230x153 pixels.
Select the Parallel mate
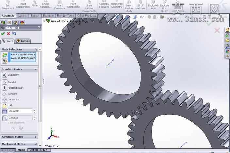tap(8, 82)
